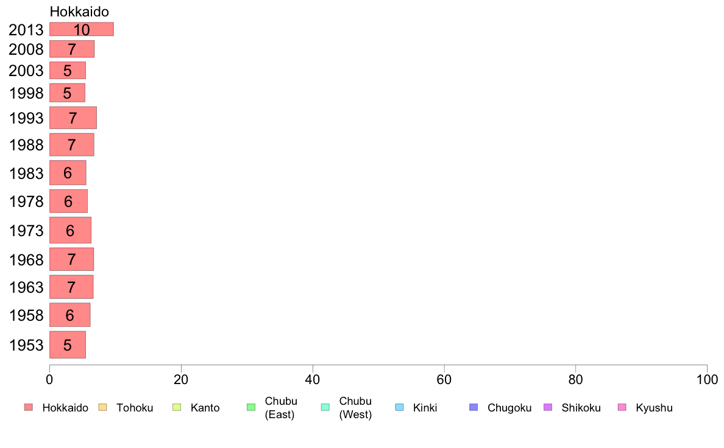Select the 2008 Hokkaido bar

(72, 49)
